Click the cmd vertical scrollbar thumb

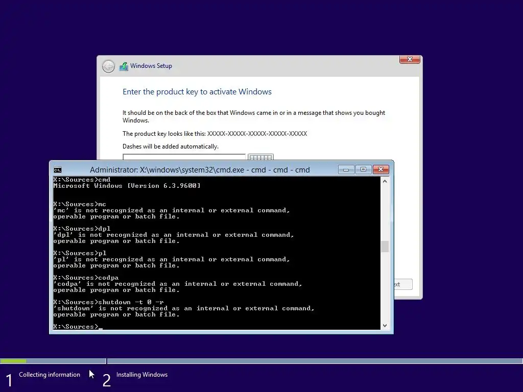(x=385, y=247)
